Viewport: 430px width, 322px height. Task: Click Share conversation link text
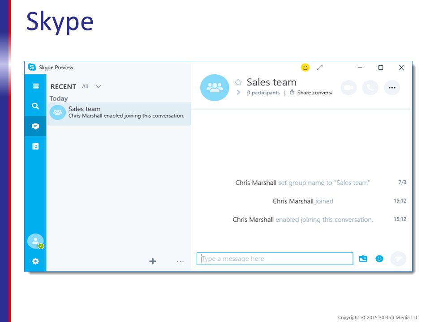coord(315,93)
